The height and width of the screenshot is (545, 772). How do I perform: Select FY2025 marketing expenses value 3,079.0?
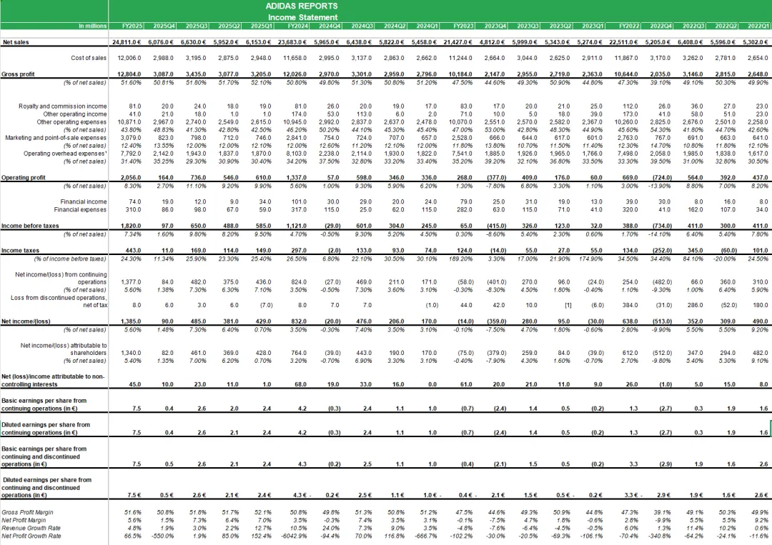[x=131, y=138]
